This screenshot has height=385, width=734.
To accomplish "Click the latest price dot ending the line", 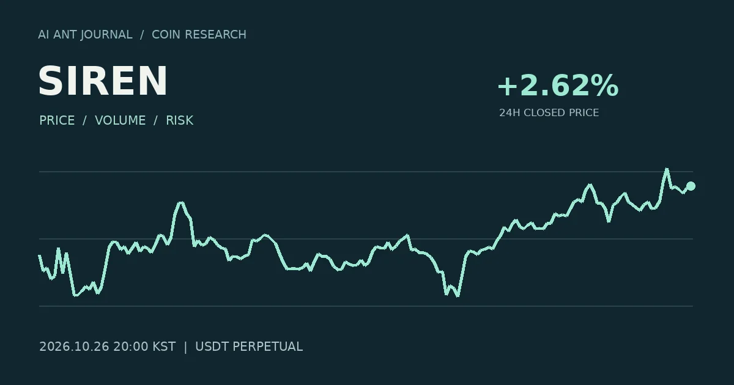I will 691,186.
